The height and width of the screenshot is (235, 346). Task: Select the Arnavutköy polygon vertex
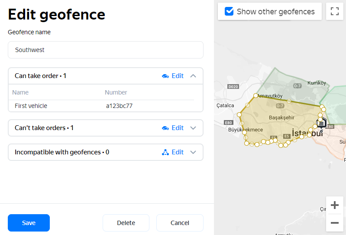coord(255,96)
